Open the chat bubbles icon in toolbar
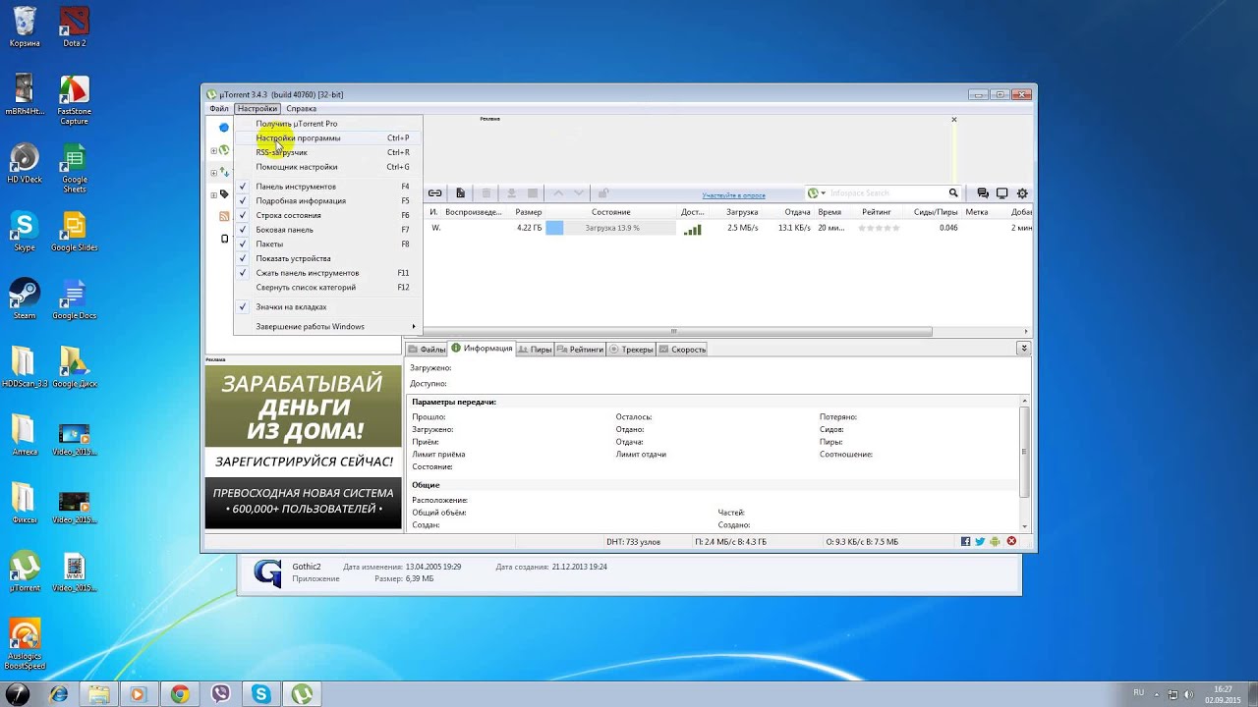The image size is (1258, 707). click(983, 193)
